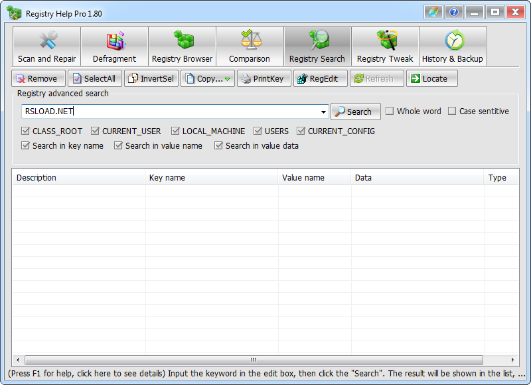Click the Locate toolbar button
The width and height of the screenshot is (531, 385).
coord(432,78)
